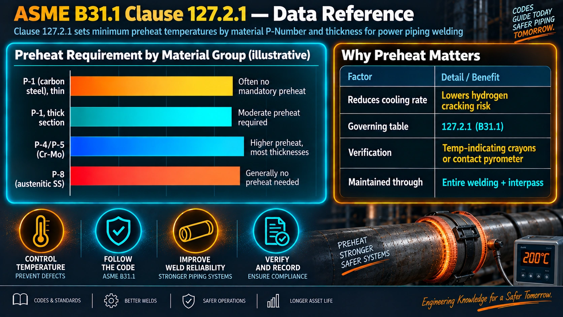Click the 'ASME B31.1' caption under shield
The image size is (563, 317).
(x=119, y=276)
